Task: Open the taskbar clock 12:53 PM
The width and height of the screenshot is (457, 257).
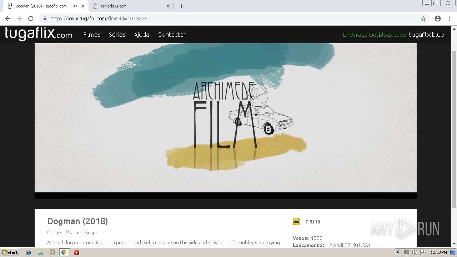Action: (438, 252)
